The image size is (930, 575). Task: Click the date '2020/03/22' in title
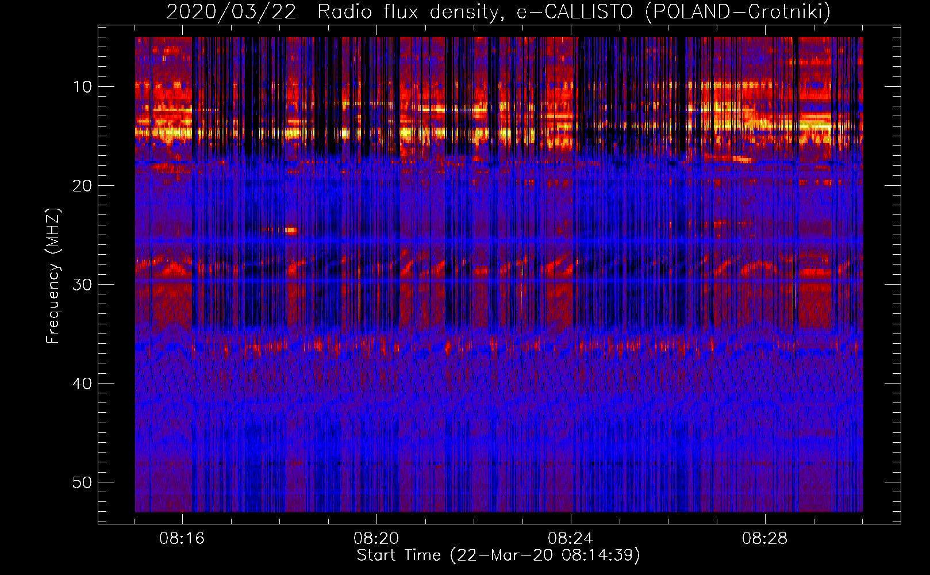pyautogui.click(x=232, y=12)
